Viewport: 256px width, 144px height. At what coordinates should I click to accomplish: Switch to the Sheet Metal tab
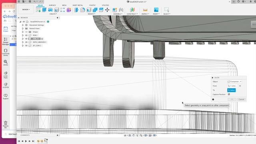point(78,5)
